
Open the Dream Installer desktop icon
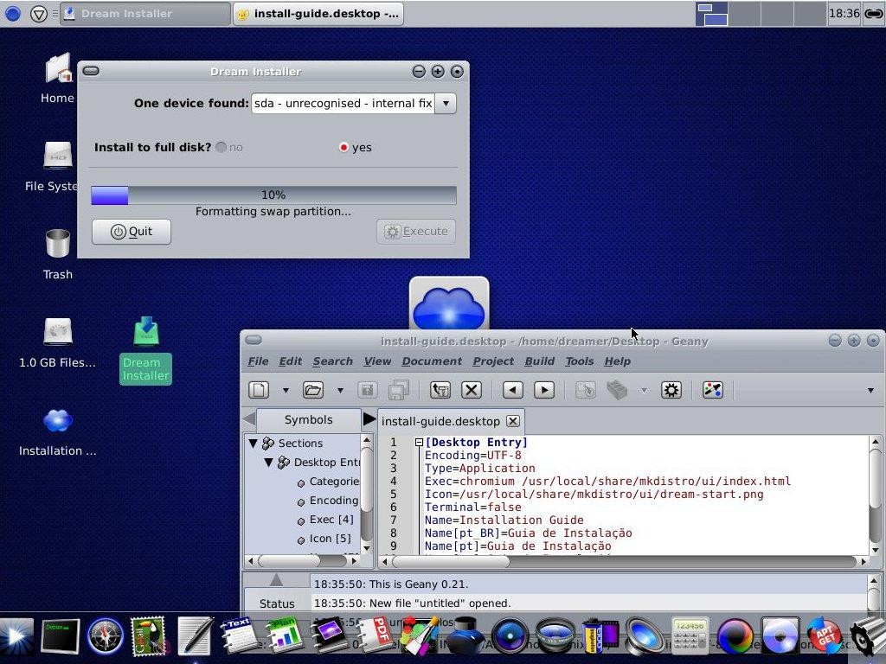[145, 349]
